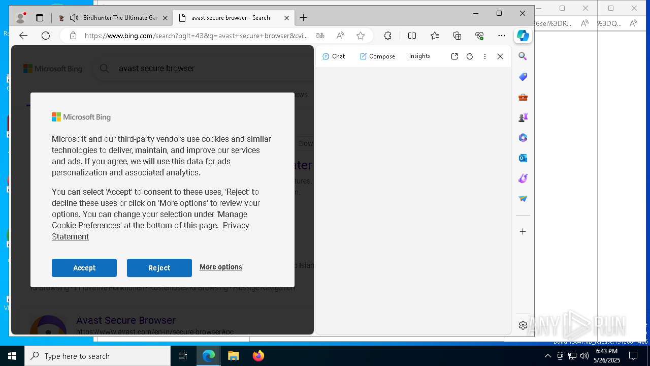The image size is (650, 366).
Task: Mute the Birdhunter tab audio icon
Action: 74,18
